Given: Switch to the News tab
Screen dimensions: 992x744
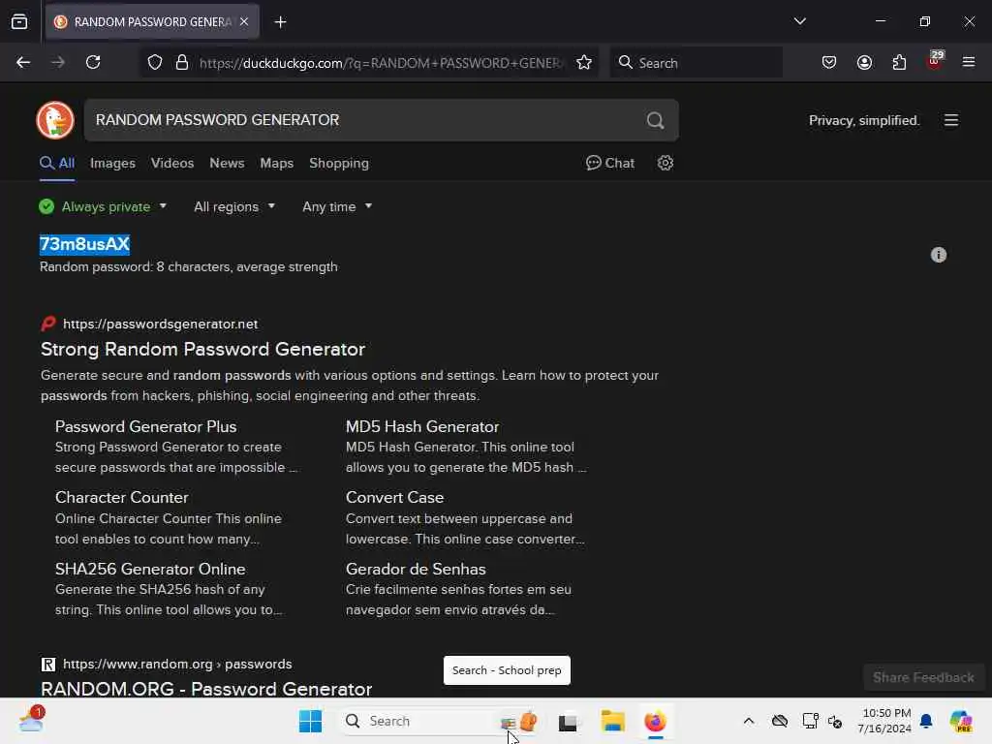Looking at the screenshot, I should coord(227,163).
